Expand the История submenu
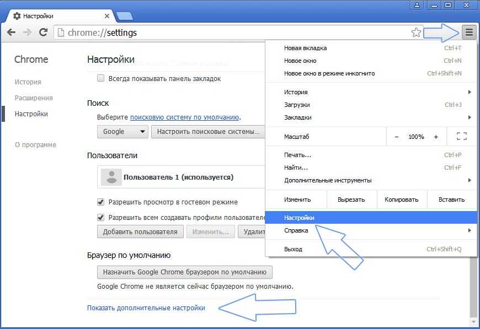The width and height of the screenshot is (480, 329). point(371,92)
